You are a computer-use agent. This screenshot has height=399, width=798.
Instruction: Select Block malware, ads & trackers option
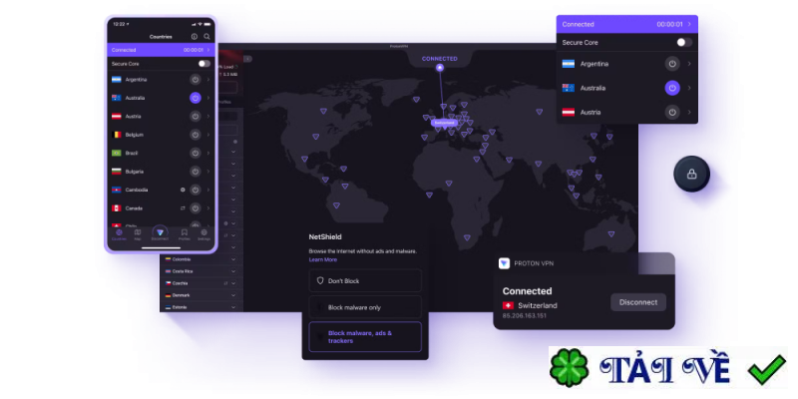pos(365,337)
